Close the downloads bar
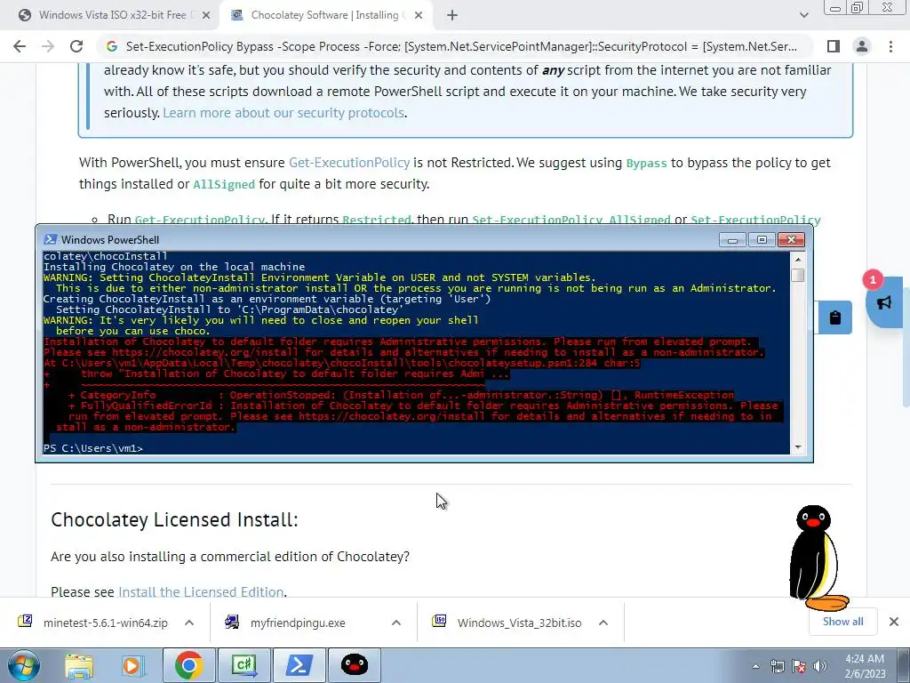The image size is (910, 683). point(894,622)
